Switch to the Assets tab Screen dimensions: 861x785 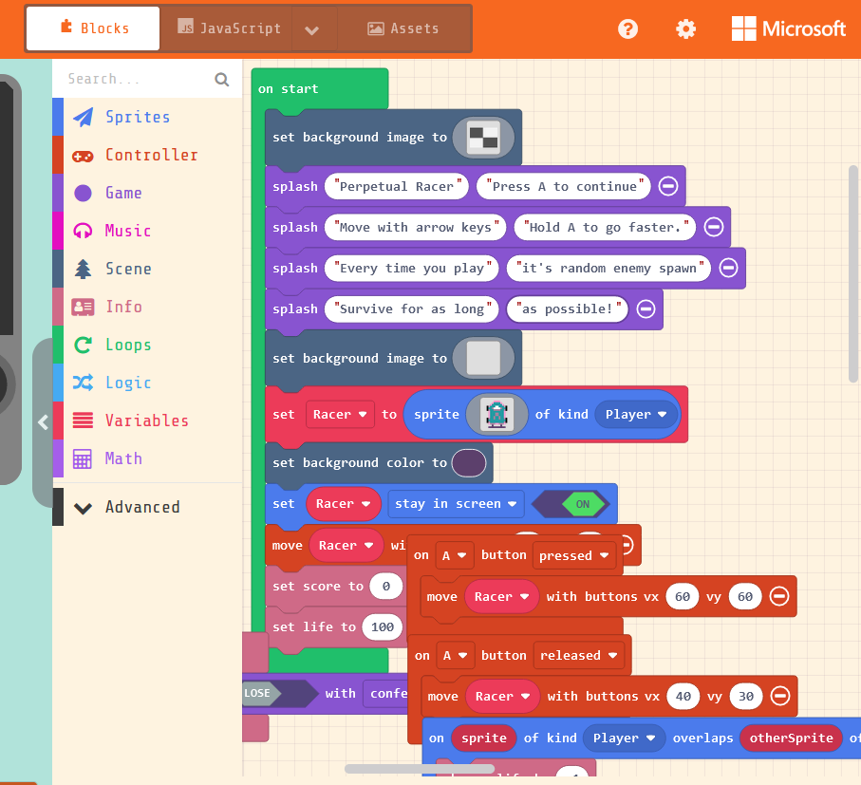[x=403, y=28]
